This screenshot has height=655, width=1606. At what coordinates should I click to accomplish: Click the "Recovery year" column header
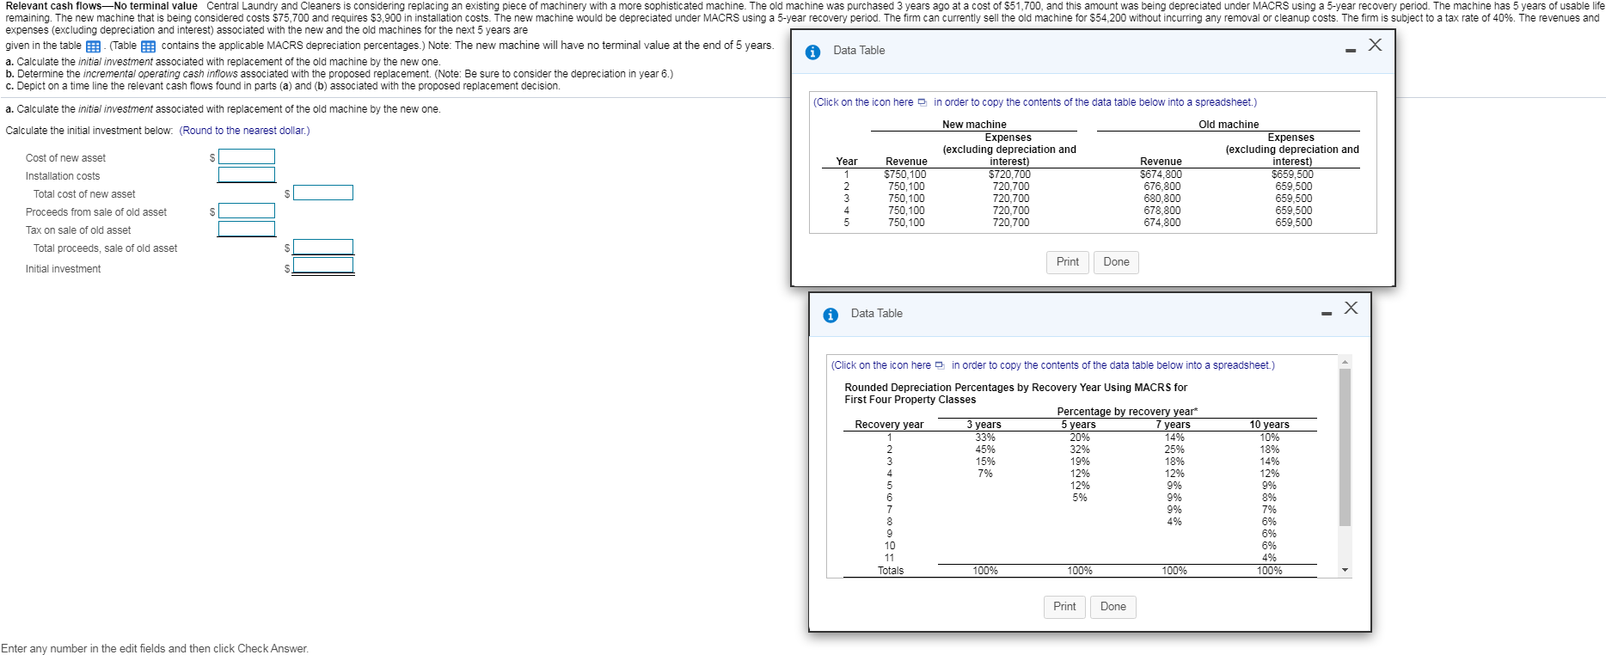[889, 425]
